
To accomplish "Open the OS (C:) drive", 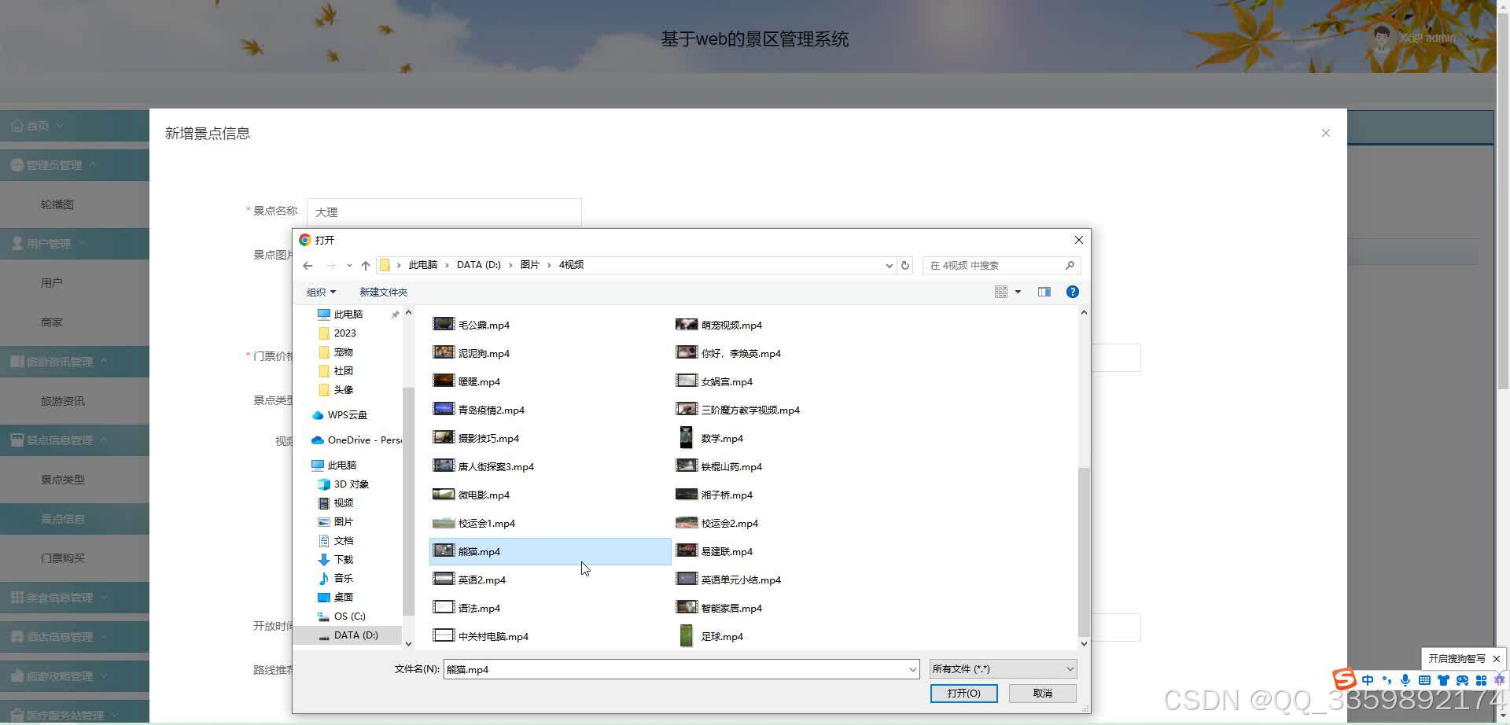I will tap(341, 616).
